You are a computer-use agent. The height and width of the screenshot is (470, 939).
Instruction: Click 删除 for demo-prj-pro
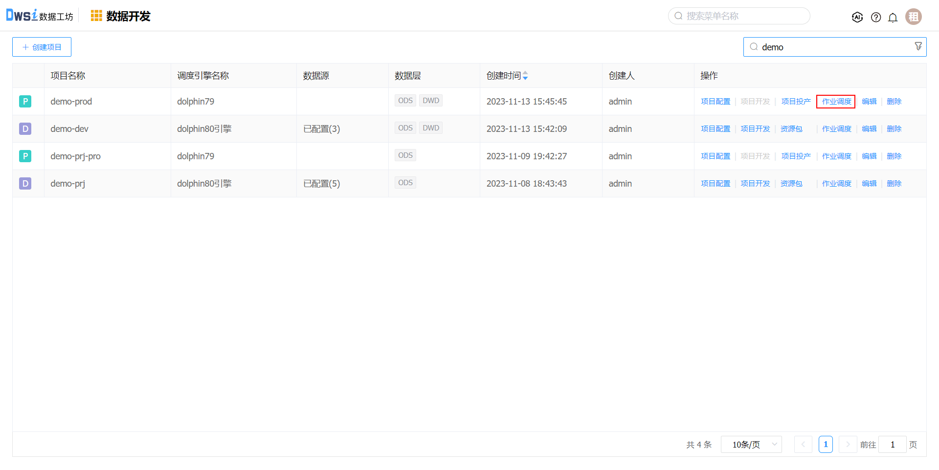(894, 156)
